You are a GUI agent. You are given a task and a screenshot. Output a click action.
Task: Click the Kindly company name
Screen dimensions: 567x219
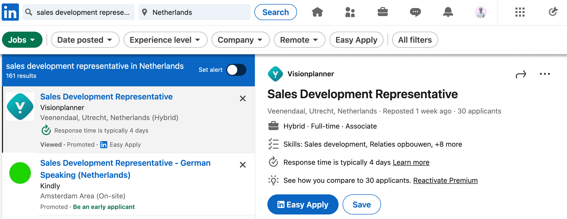tap(50, 186)
